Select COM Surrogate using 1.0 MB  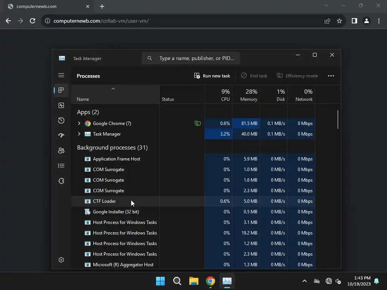click(193, 170)
